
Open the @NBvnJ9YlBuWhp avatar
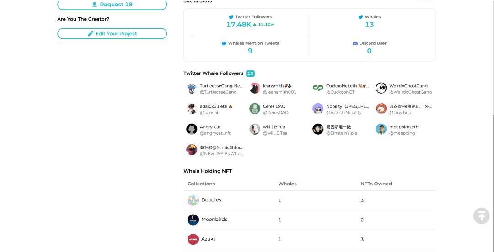pos(192,150)
